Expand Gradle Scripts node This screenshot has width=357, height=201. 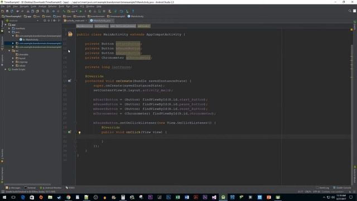[x=6, y=69]
